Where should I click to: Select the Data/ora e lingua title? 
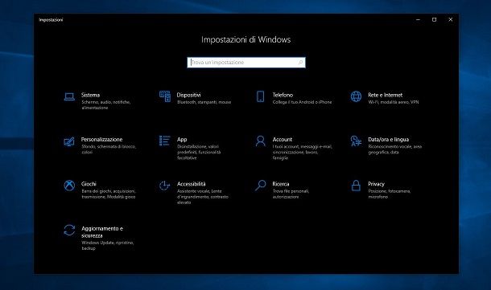388,139
